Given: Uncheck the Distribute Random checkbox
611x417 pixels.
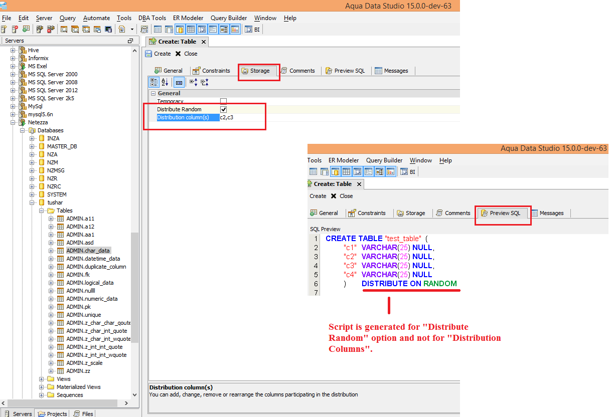Looking at the screenshot, I should (x=223, y=109).
